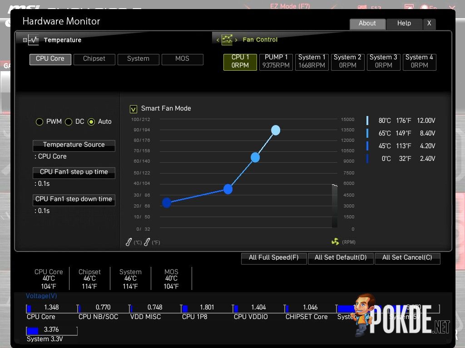Click All Full Speed(F) button

pos(274,258)
